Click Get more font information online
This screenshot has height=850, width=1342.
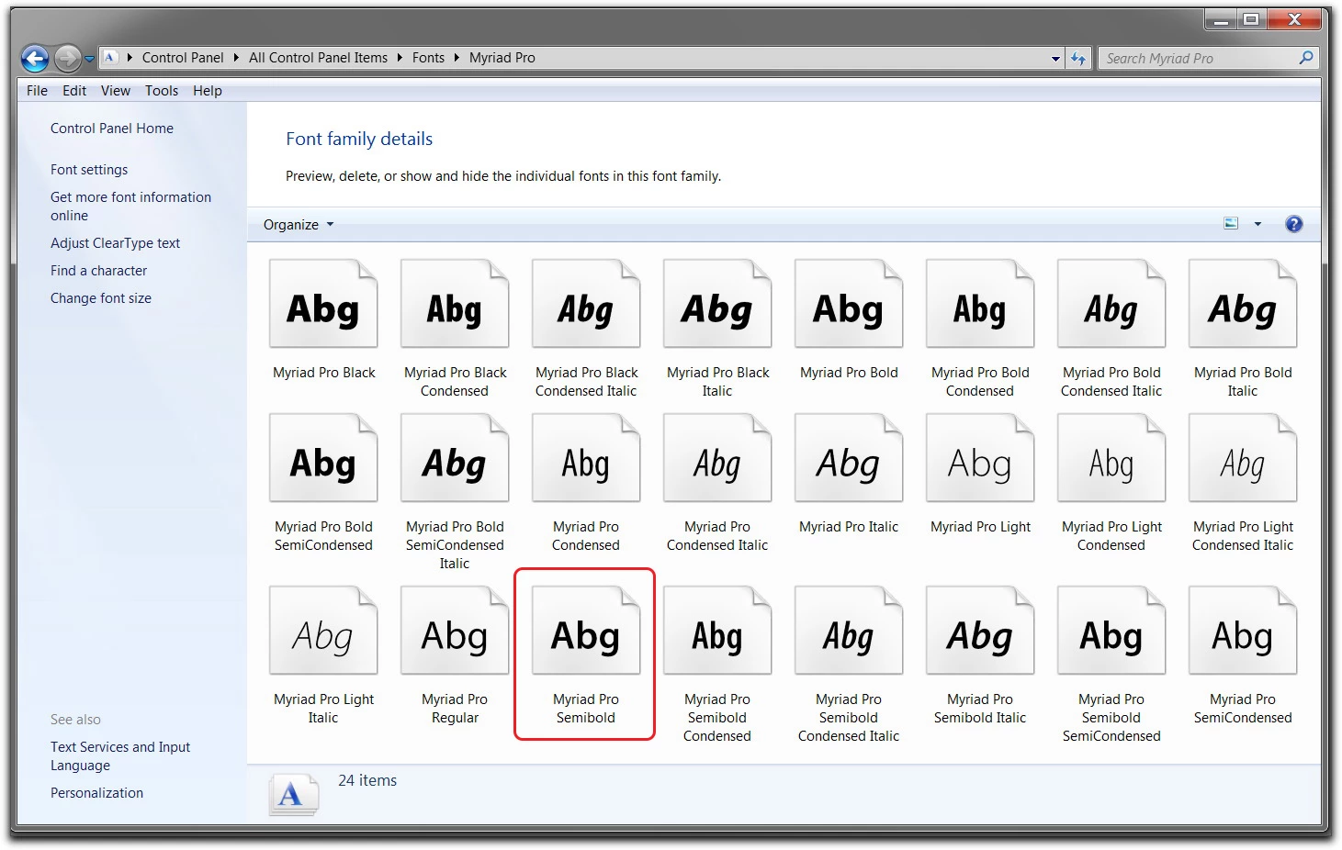(x=130, y=207)
